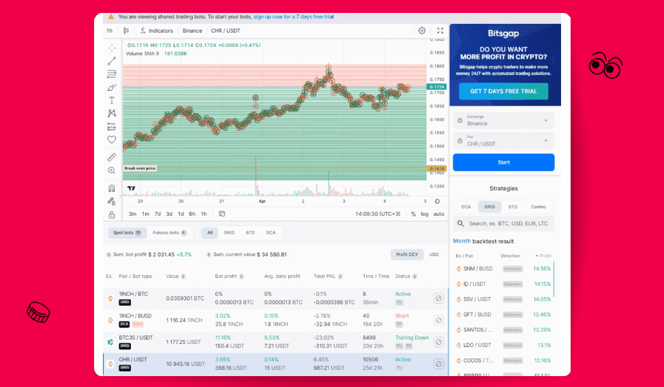The image size is (664, 387).
Task: Open the Indicators menu
Action: point(157,31)
